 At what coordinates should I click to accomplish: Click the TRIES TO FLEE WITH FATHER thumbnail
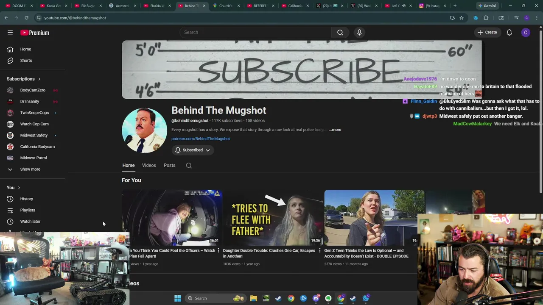point(273,218)
